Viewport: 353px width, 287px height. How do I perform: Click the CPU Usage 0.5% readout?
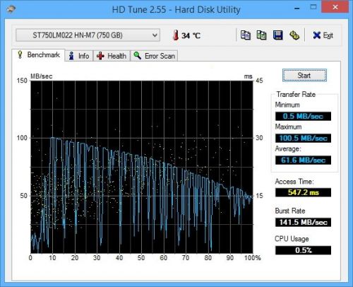[x=303, y=250]
